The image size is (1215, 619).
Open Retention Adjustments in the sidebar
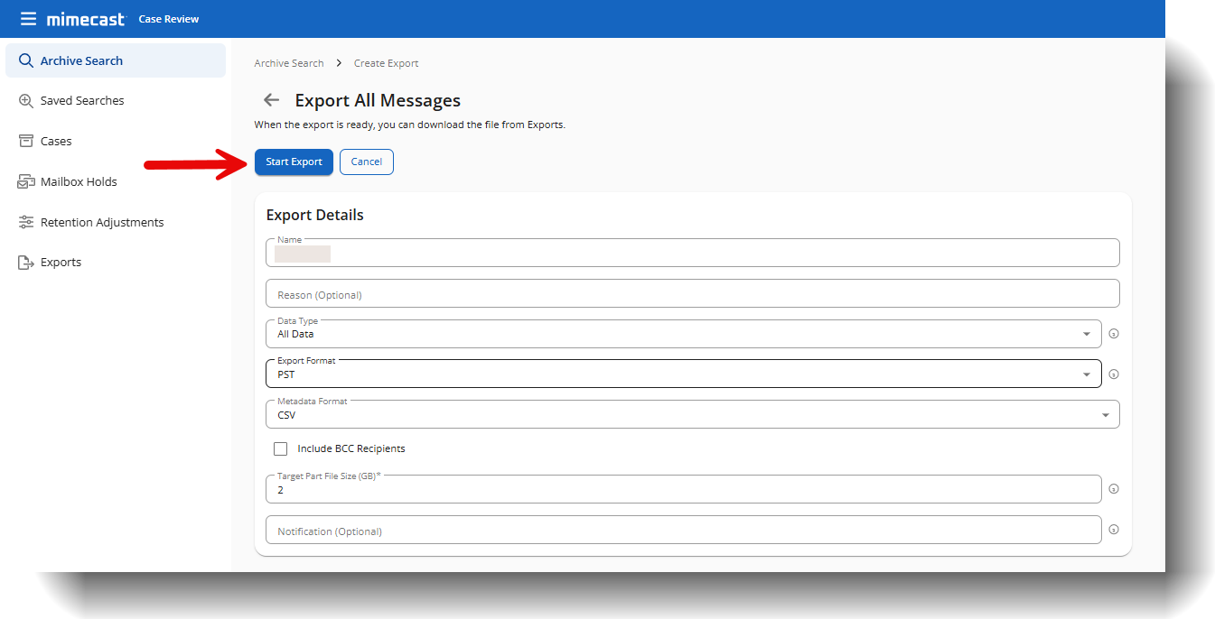(x=102, y=223)
